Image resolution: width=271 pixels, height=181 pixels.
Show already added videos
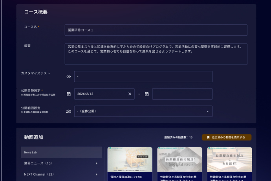pos(227,137)
